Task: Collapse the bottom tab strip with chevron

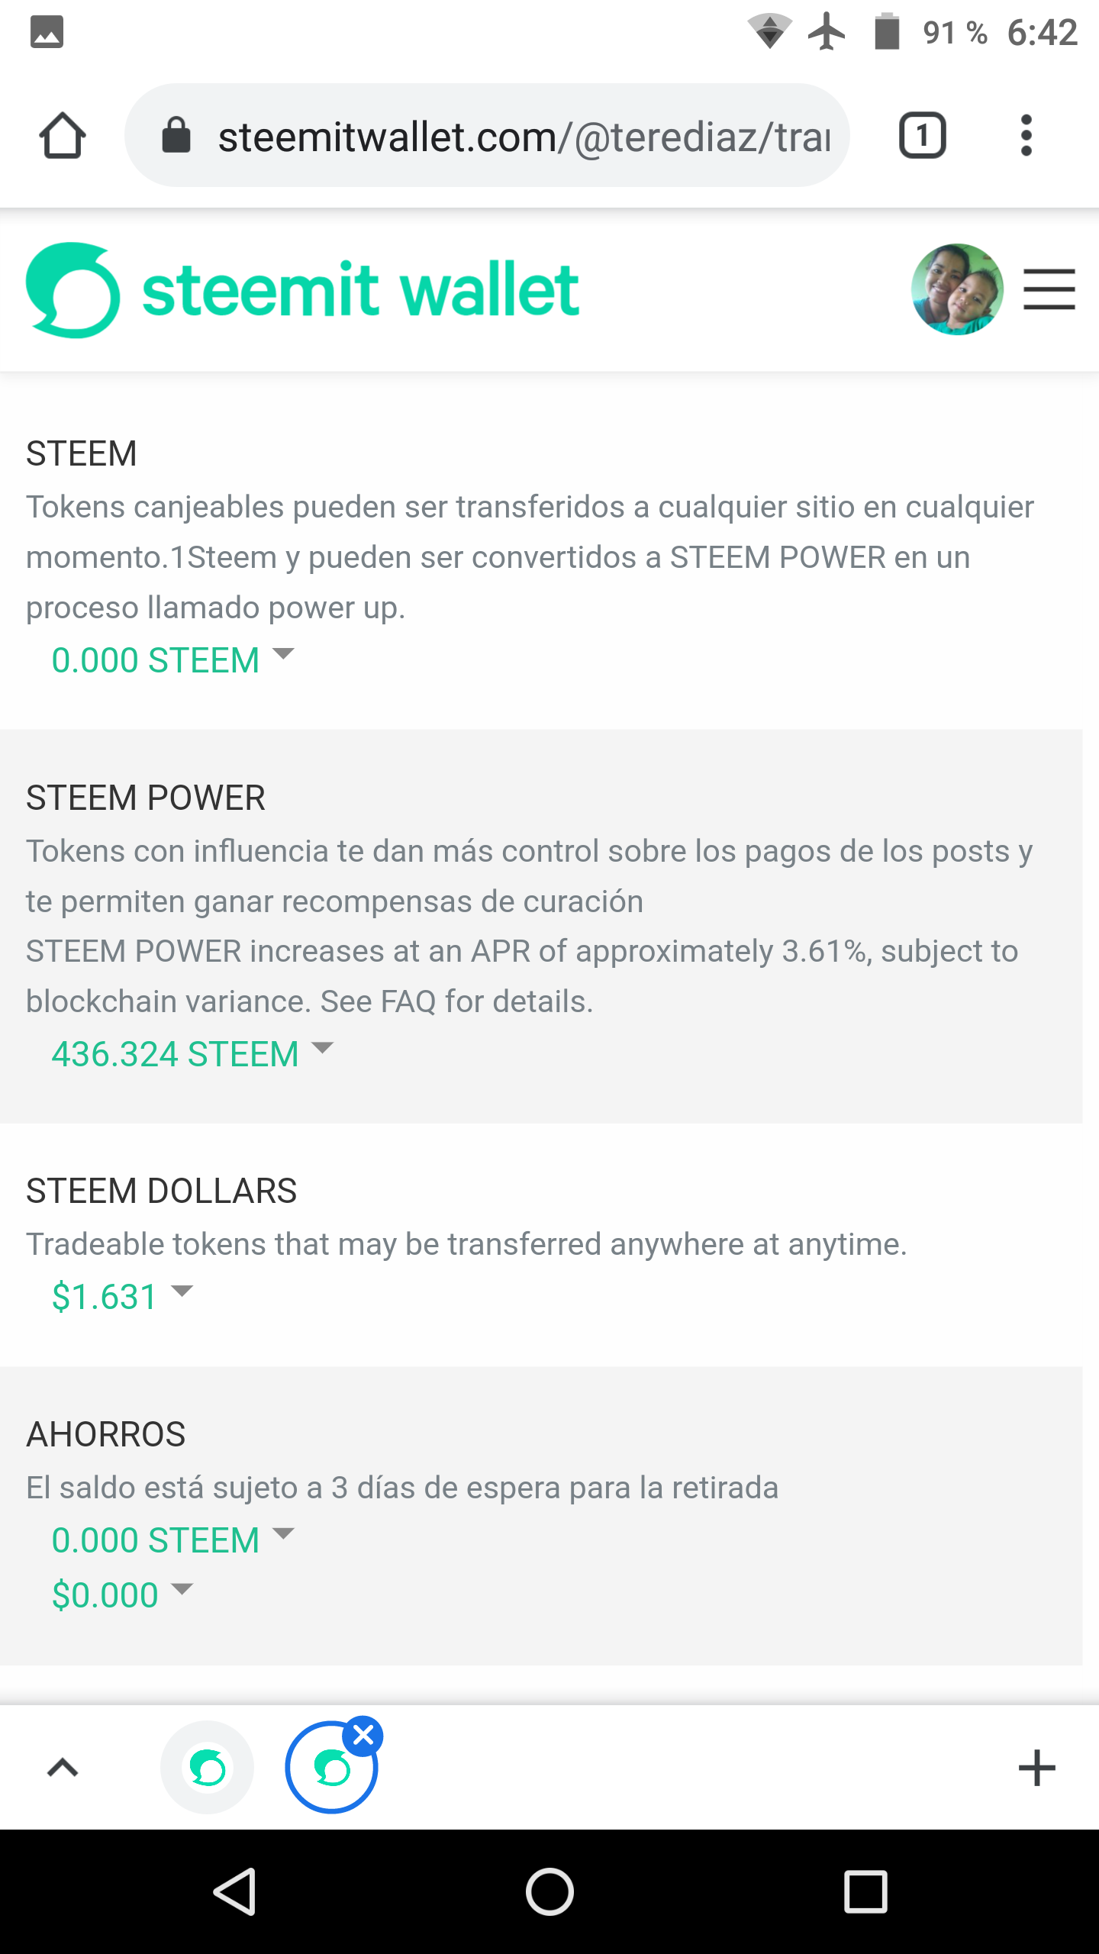Action: click(x=63, y=1768)
